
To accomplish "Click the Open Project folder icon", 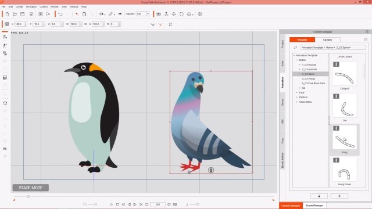I will pos(15,14).
